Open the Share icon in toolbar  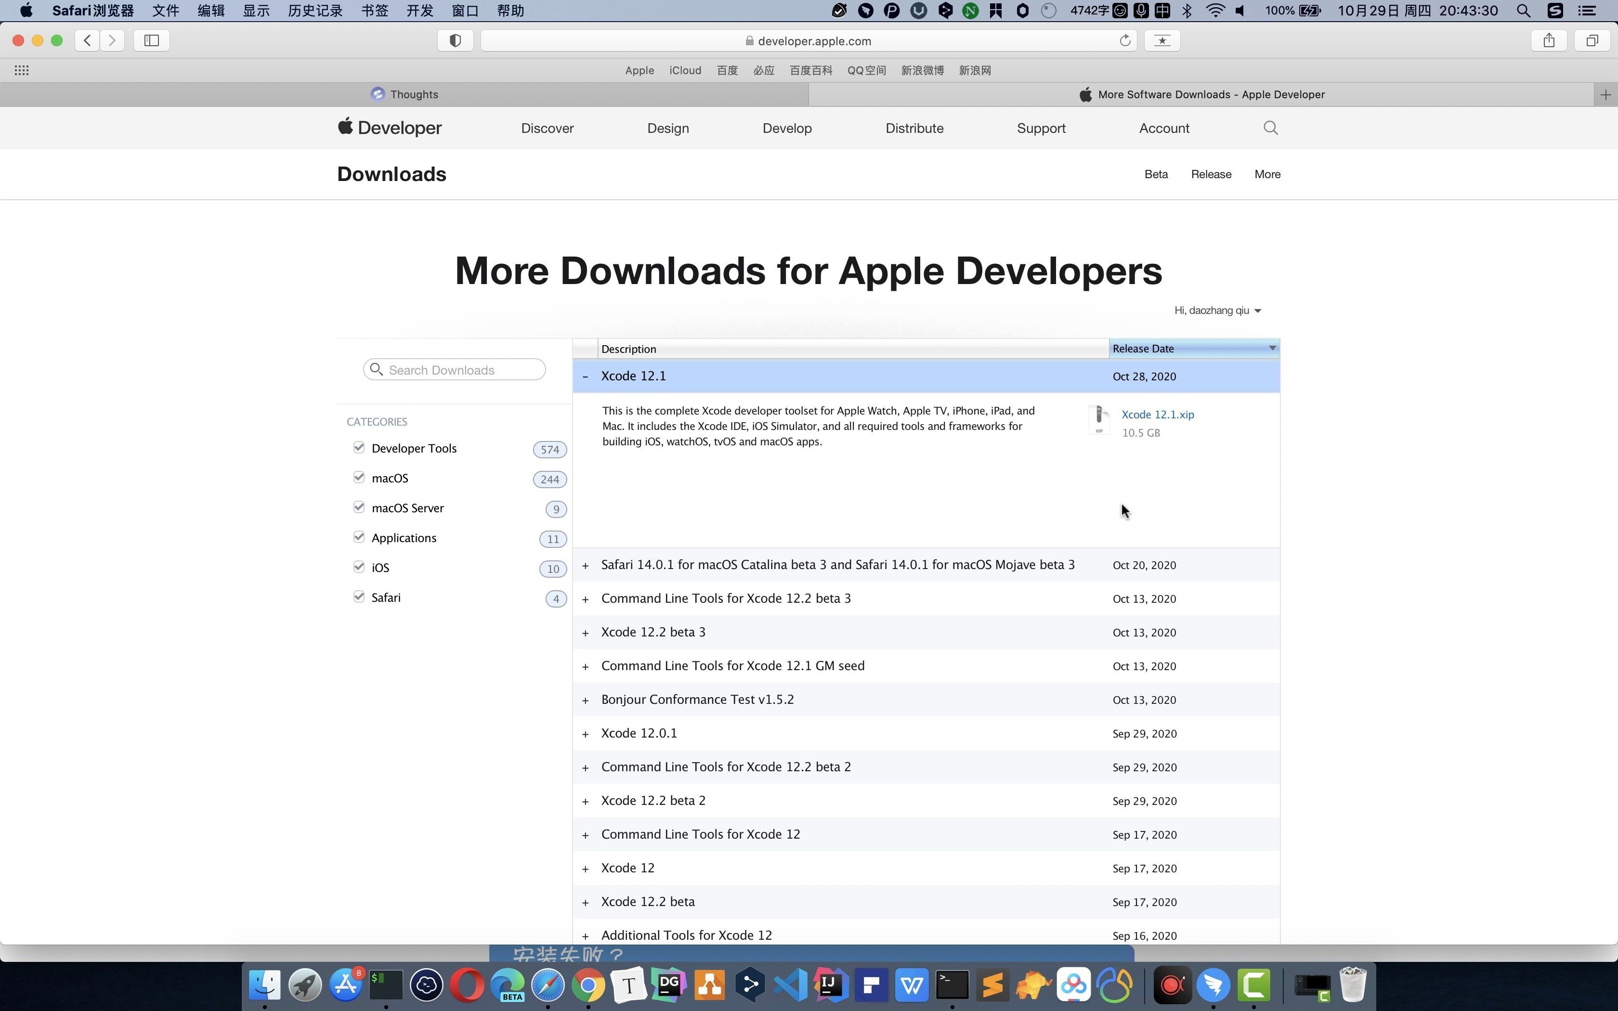pyautogui.click(x=1549, y=41)
